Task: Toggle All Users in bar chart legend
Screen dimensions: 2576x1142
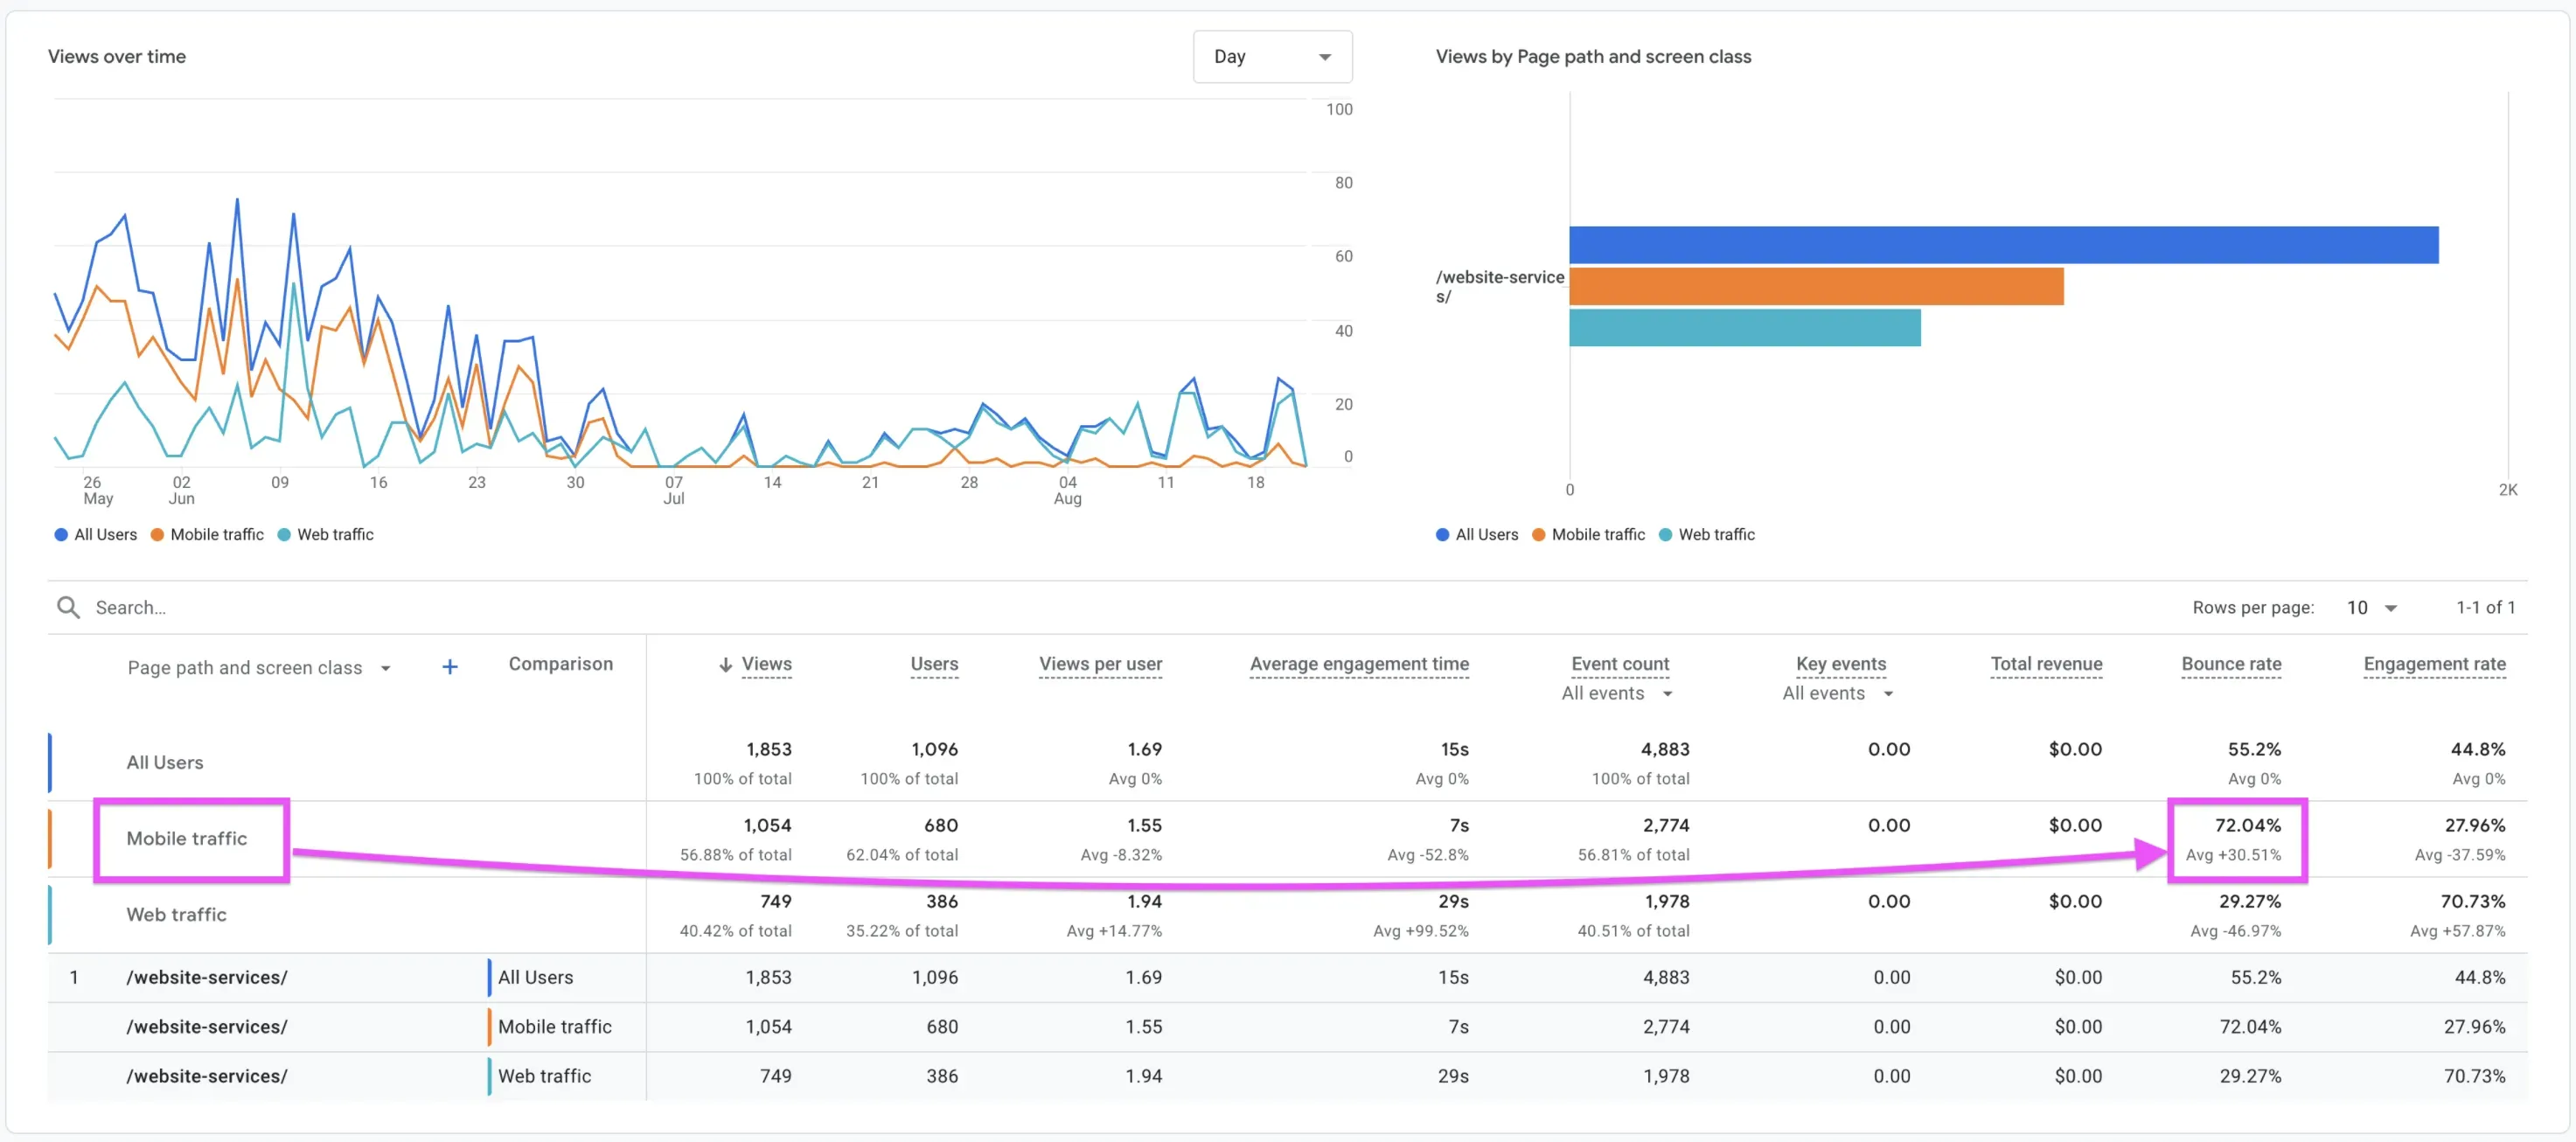Action: pos(1477,534)
